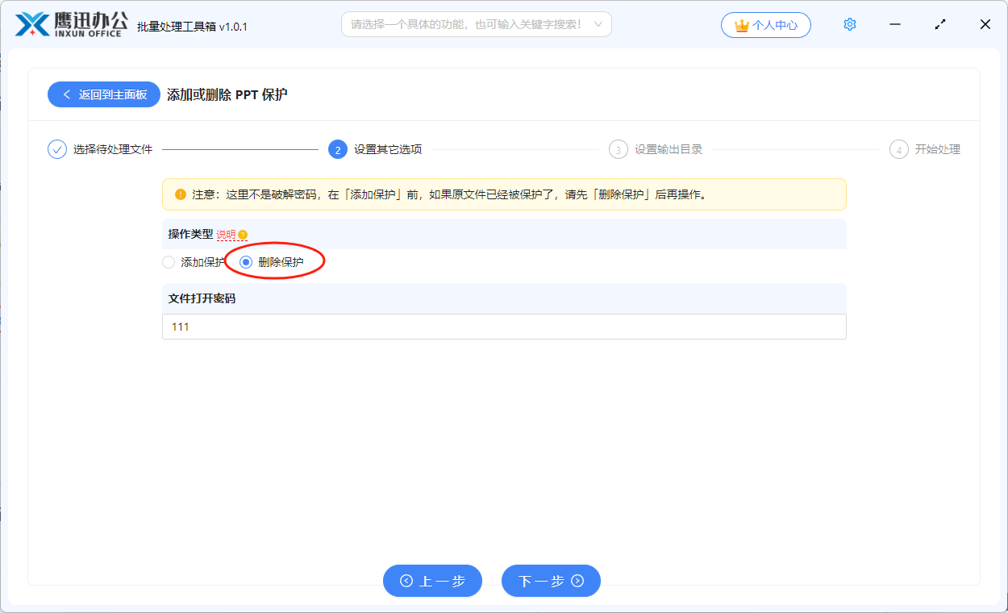This screenshot has height=613, width=1008.
Task: Click the INXUN Office logo
Action: [72, 24]
